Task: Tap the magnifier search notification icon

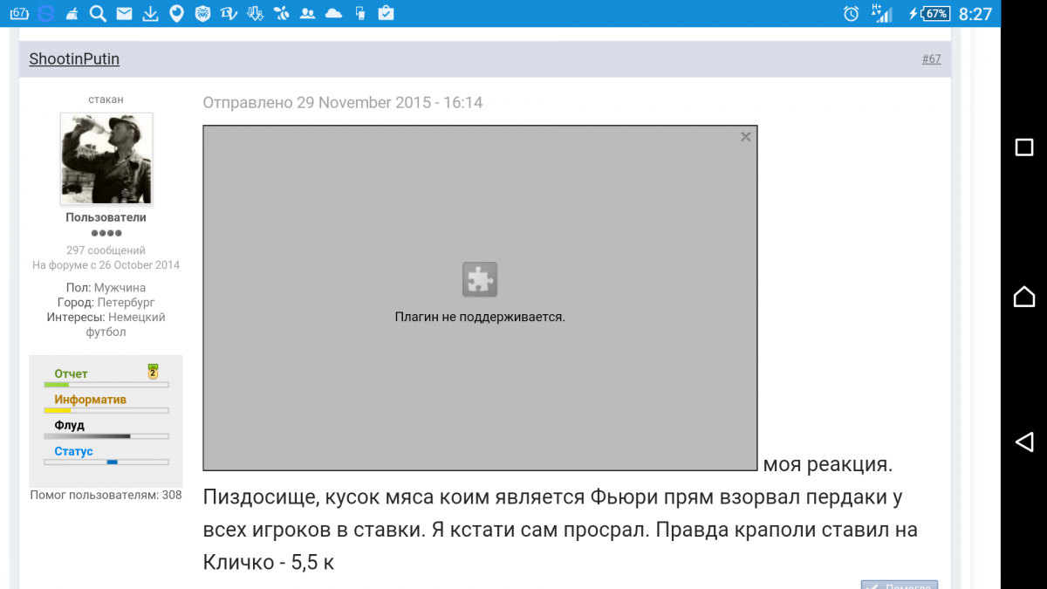Action: (99, 13)
